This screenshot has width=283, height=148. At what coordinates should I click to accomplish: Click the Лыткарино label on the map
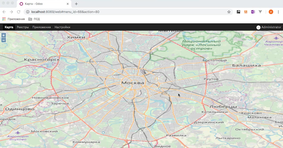228,138
